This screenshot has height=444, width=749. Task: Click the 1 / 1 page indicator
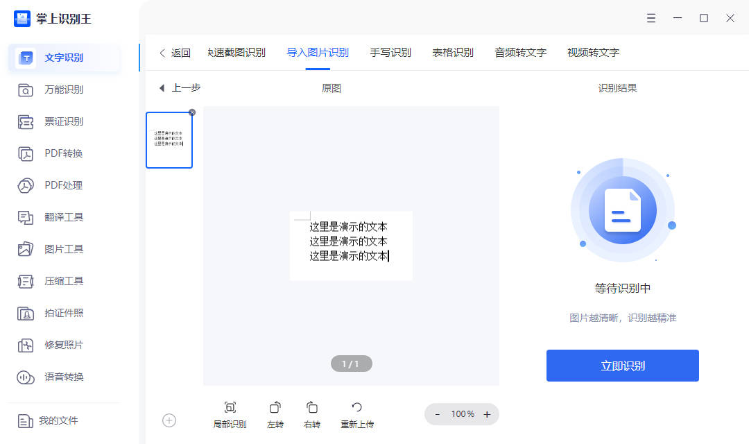click(351, 364)
